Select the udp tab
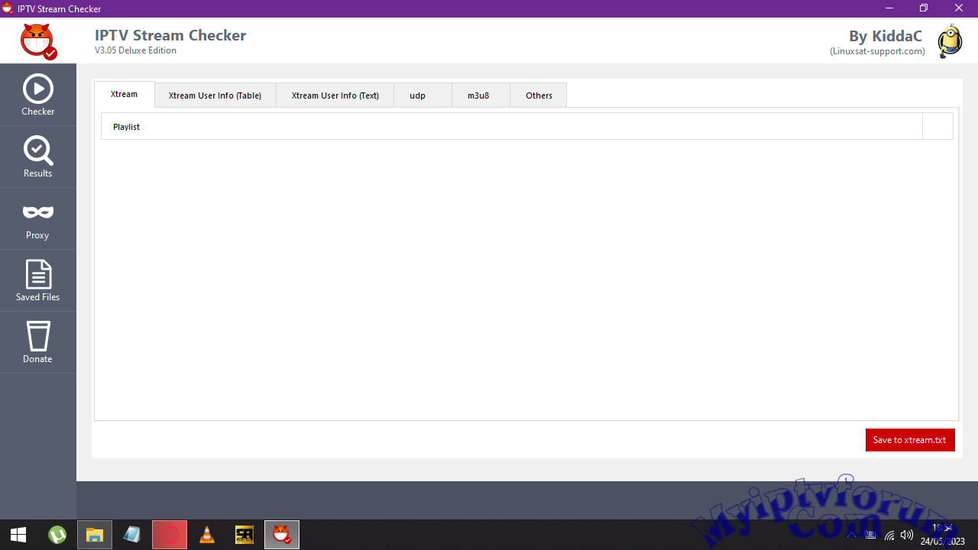978x550 pixels. (x=417, y=95)
